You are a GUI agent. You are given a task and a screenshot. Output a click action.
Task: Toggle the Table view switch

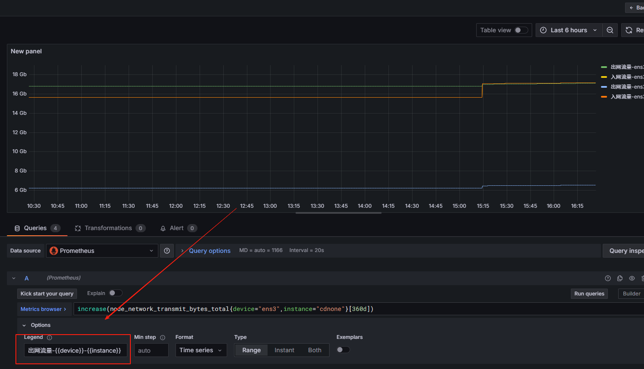(521, 30)
